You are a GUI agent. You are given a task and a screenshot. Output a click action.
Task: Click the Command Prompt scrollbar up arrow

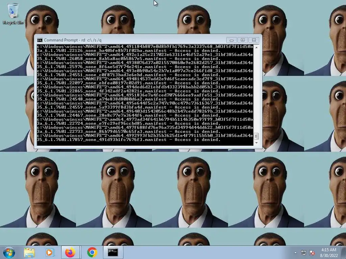pyautogui.click(x=256, y=47)
